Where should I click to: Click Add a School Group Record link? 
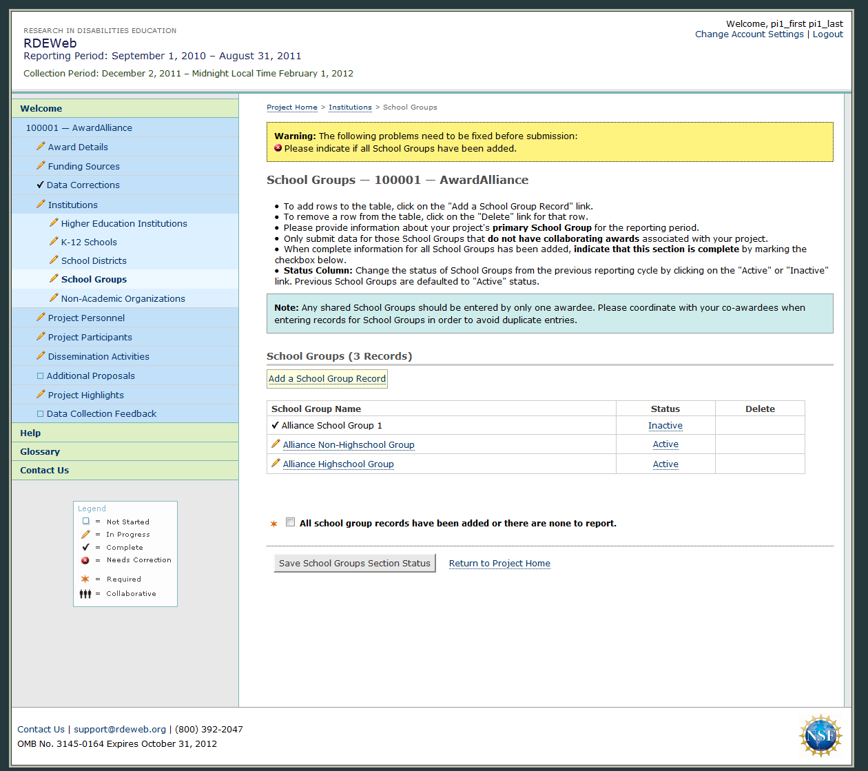[327, 378]
